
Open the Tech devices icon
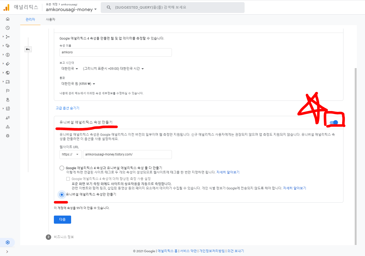[8, 82]
